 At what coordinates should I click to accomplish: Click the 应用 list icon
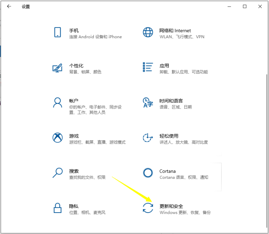148,67
